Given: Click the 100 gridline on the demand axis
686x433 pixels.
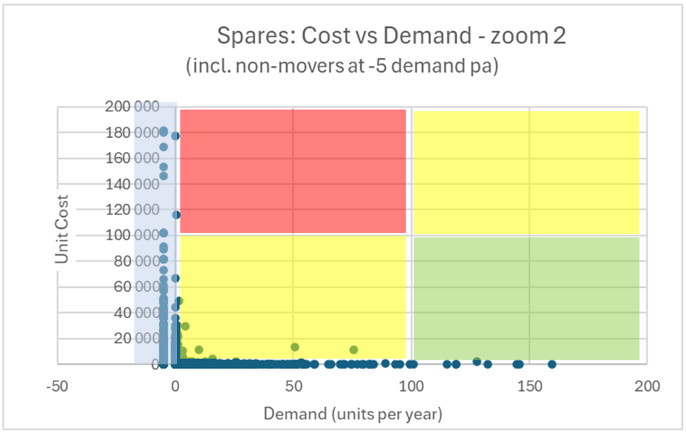Looking at the screenshot, I should click(408, 238).
